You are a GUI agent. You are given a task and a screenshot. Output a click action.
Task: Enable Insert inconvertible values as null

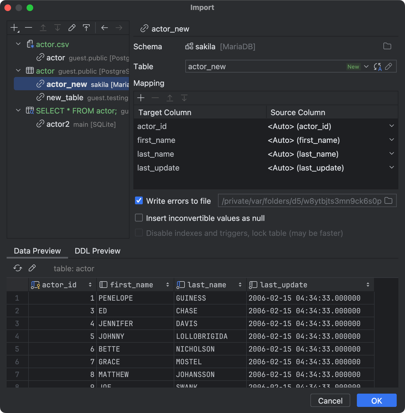tap(139, 218)
